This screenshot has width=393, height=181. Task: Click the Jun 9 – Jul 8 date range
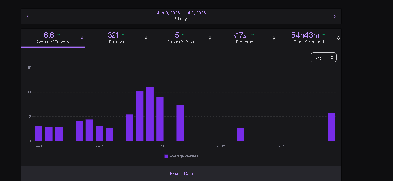181,13
